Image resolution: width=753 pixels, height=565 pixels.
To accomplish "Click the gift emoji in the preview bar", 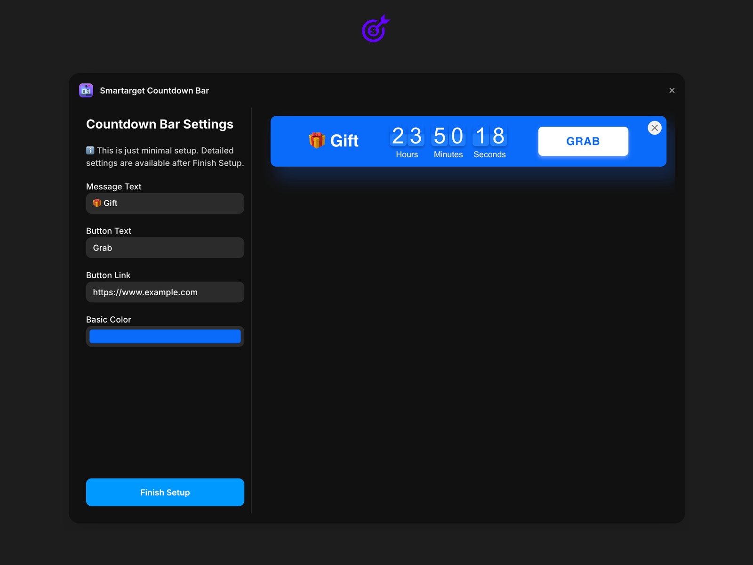I will tap(316, 140).
